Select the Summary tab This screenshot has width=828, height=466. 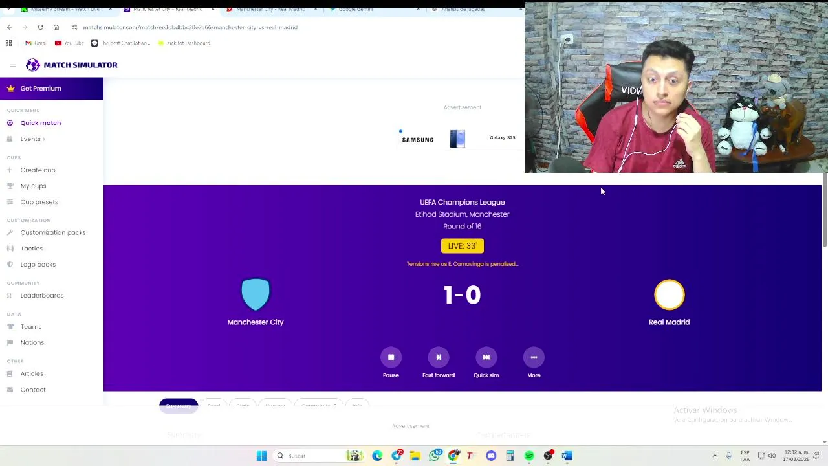178,405
